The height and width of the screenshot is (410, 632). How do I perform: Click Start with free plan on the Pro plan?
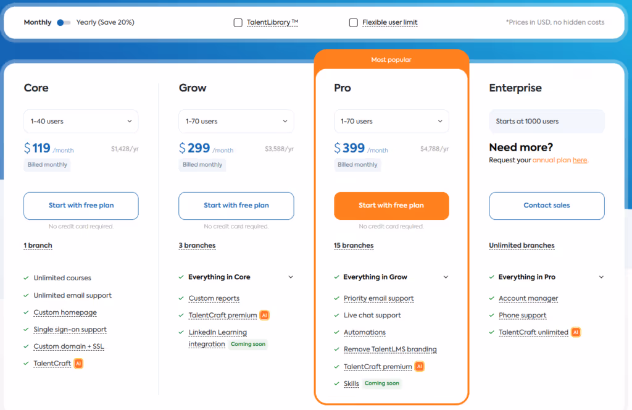click(x=391, y=206)
